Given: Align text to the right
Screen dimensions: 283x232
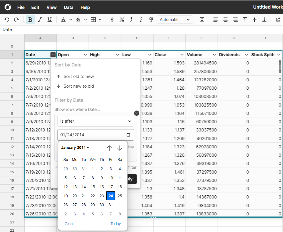Looking at the screenshot, I should (235, 19).
